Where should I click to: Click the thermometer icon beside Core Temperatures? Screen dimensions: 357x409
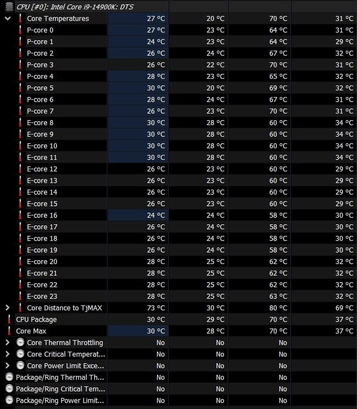coord(20,18)
